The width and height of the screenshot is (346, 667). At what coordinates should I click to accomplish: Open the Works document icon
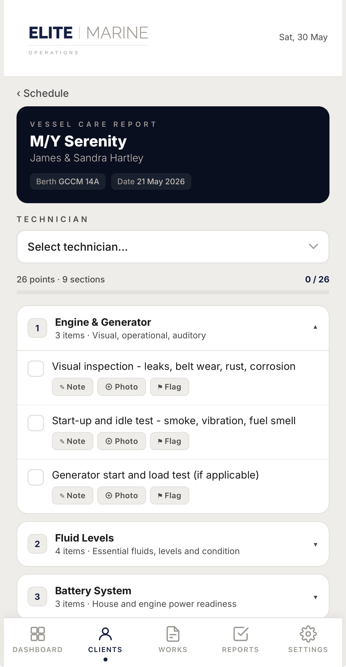tap(173, 634)
